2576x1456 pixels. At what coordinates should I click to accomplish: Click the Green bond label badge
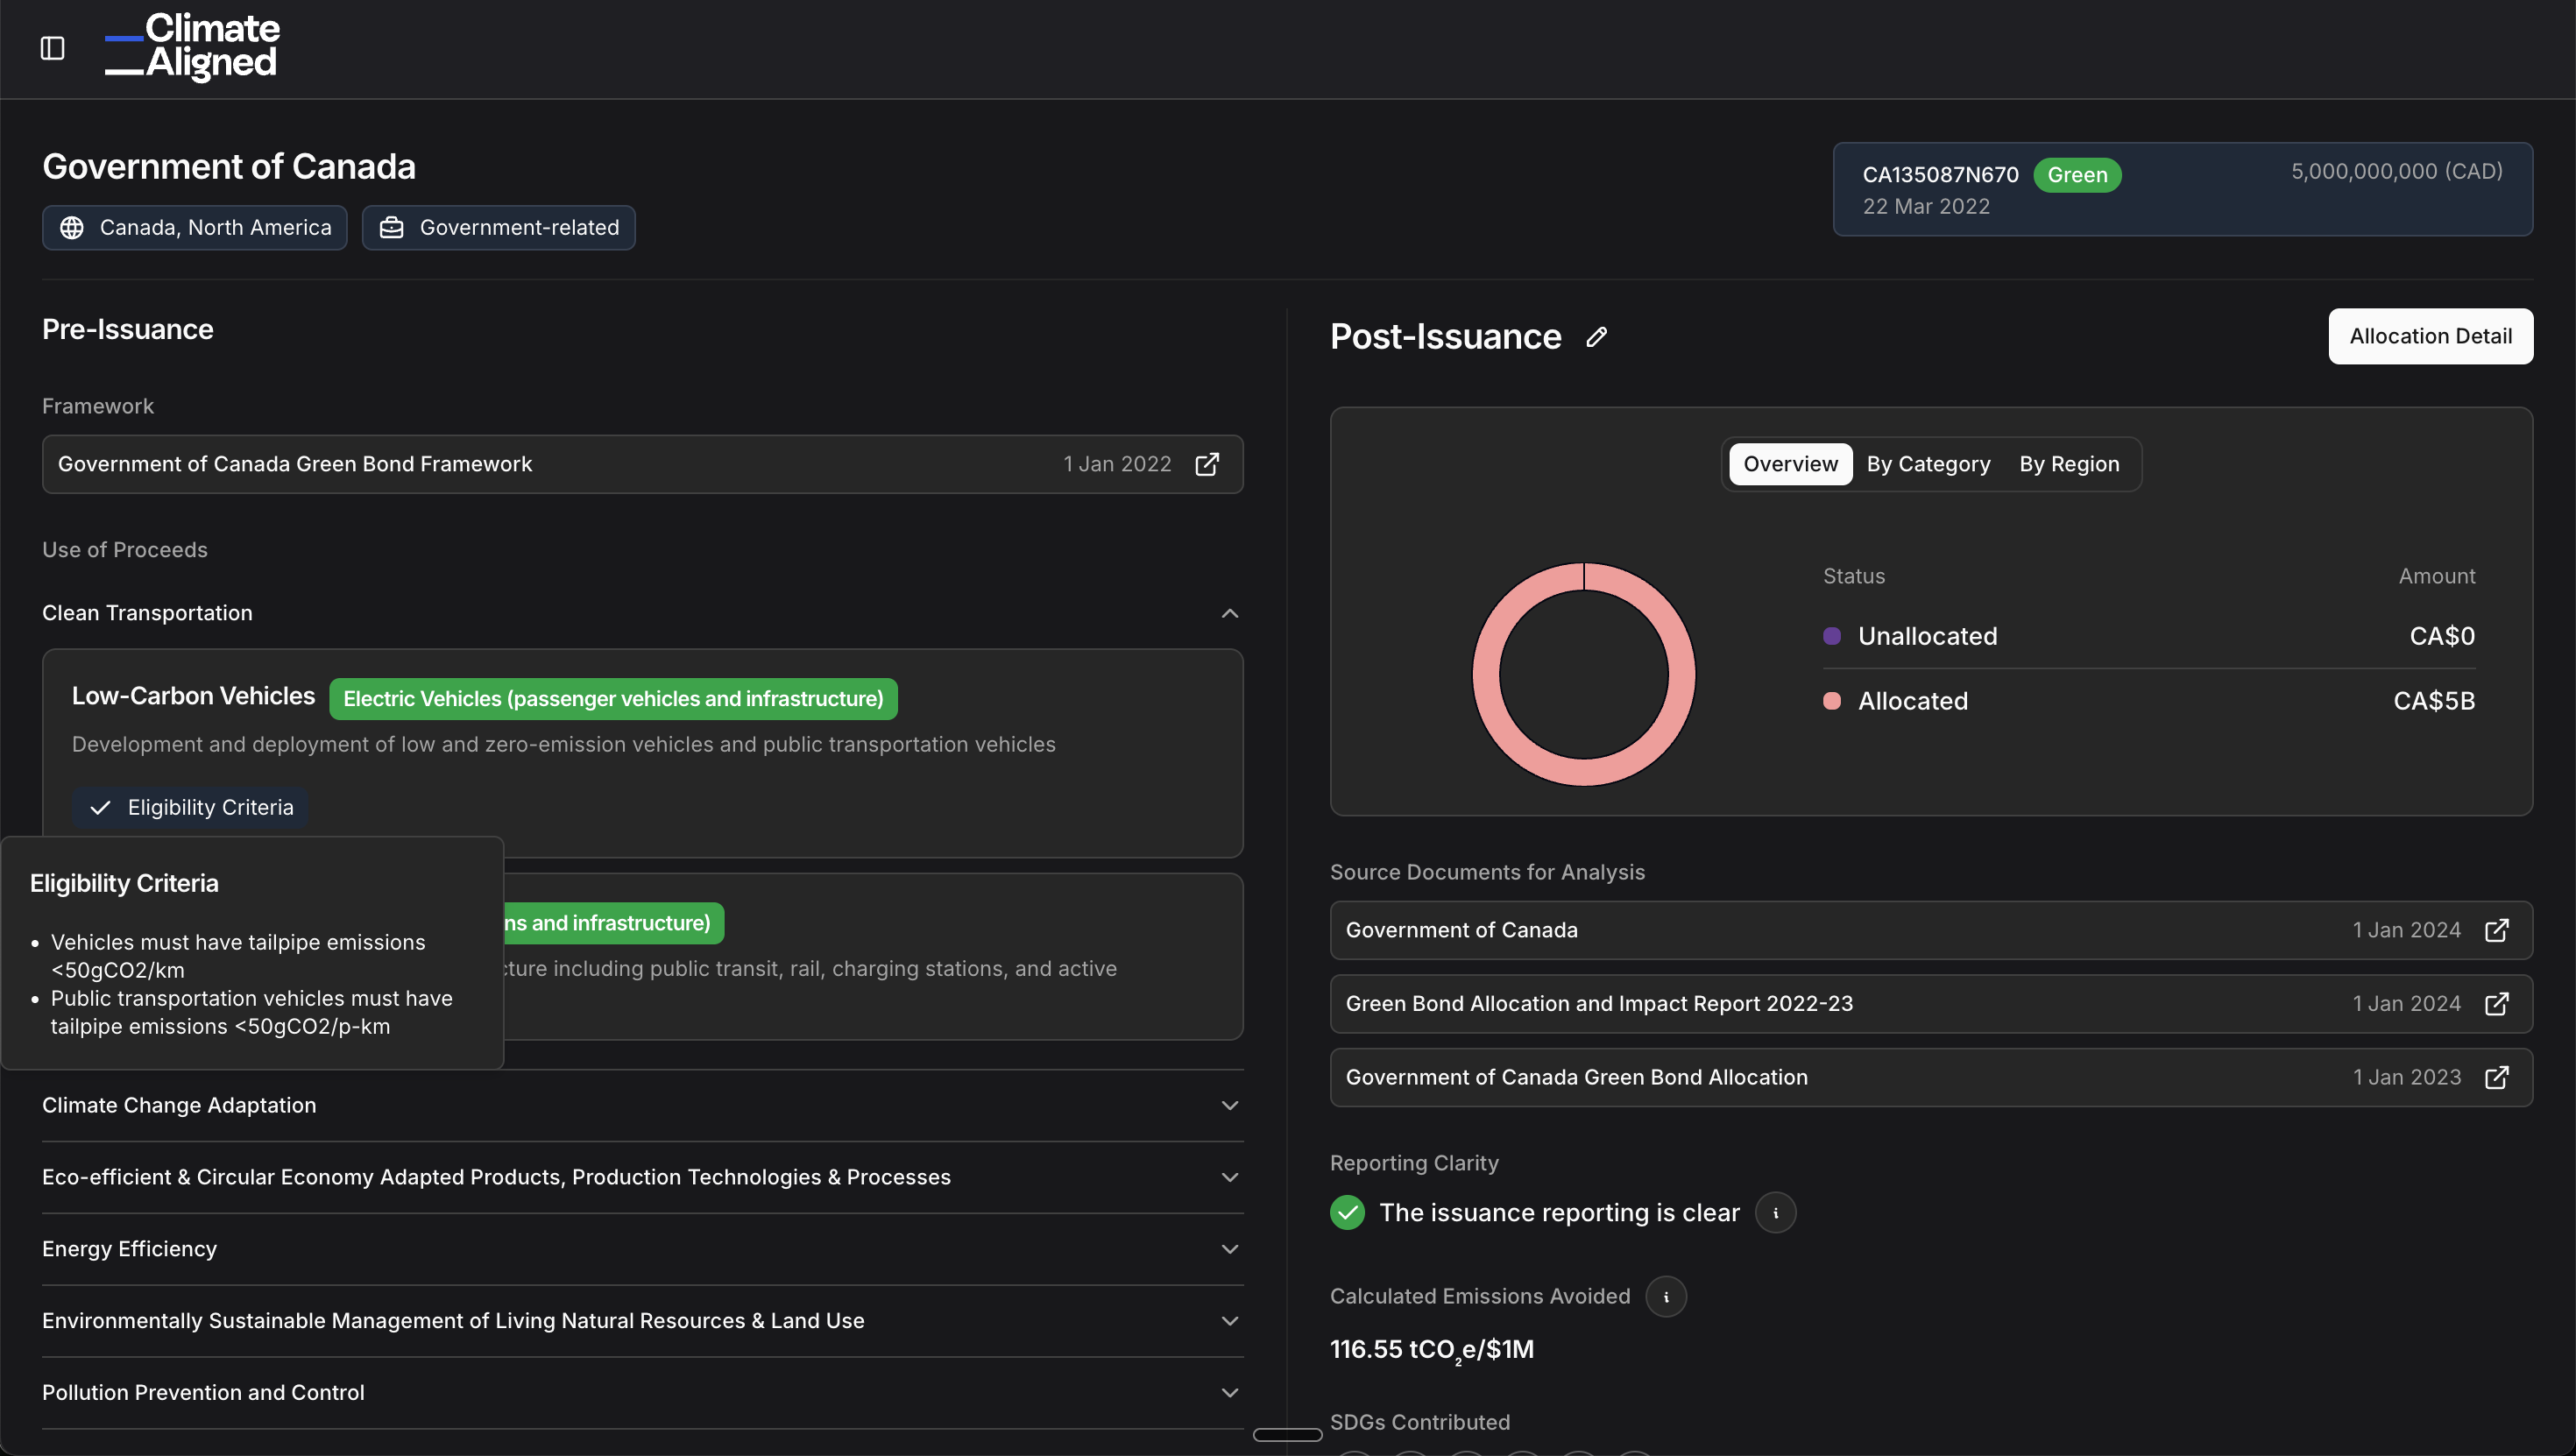coord(2077,175)
